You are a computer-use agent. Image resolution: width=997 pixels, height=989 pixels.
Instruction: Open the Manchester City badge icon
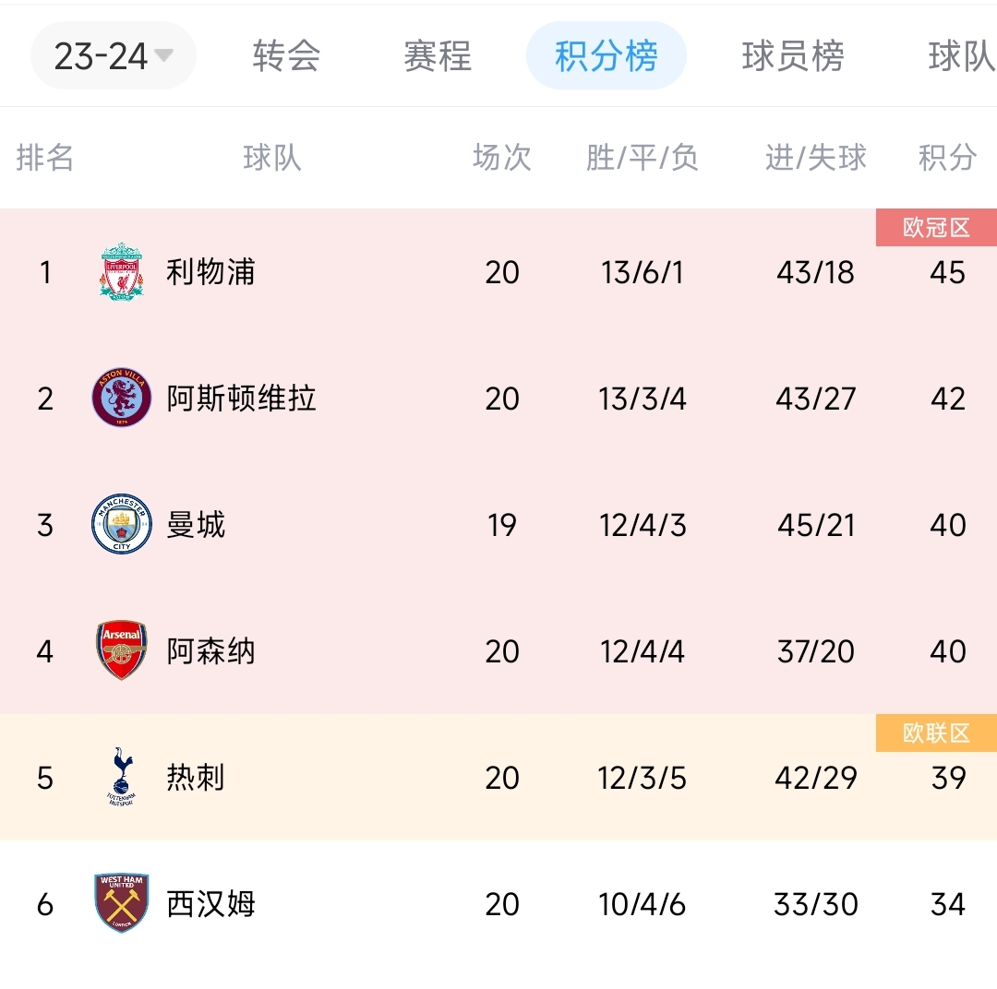(122, 524)
